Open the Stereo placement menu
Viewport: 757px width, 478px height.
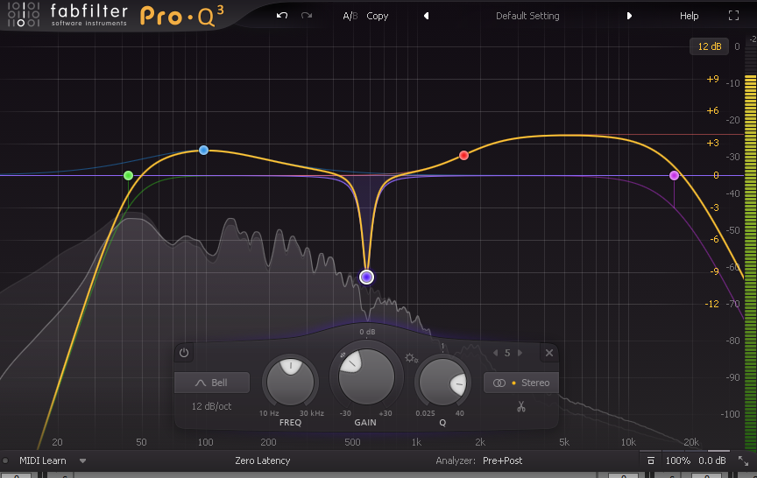(521, 383)
